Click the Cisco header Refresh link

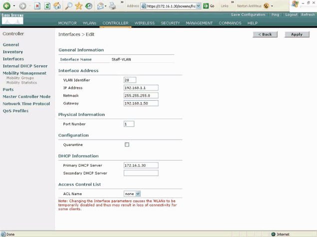tap(308, 14)
